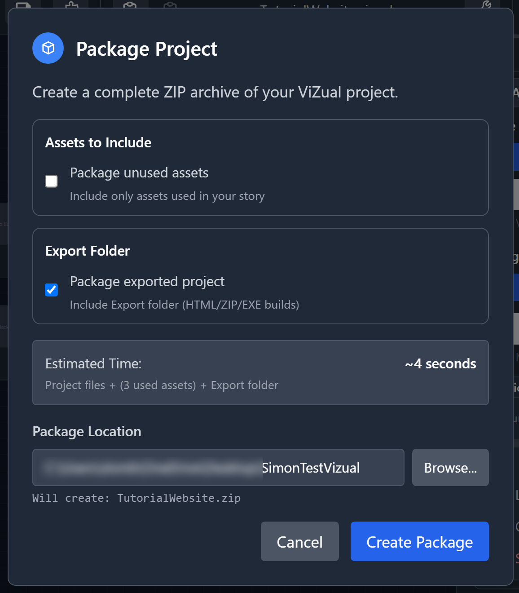Click the blue package box icon
Image resolution: width=519 pixels, height=593 pixels.
pyautogui.click(x=48, y=48)
